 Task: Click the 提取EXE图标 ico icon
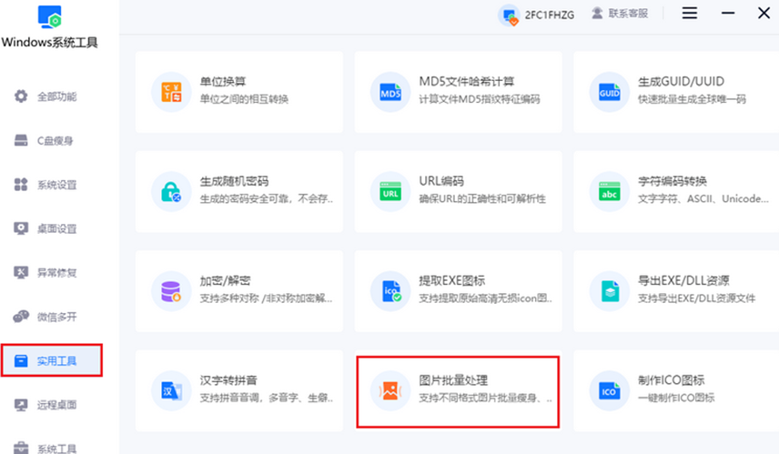[390, 291]
